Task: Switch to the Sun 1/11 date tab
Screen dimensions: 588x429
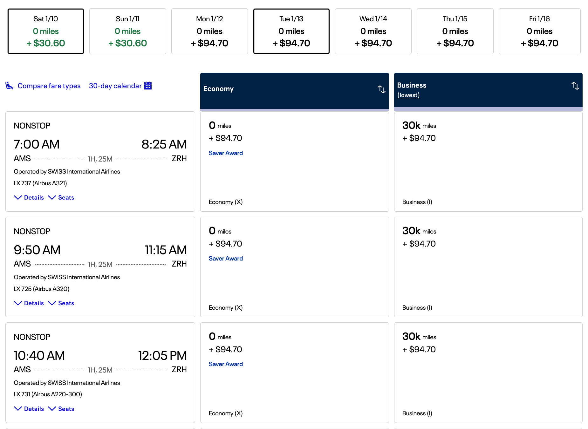Action: point(127,31)
